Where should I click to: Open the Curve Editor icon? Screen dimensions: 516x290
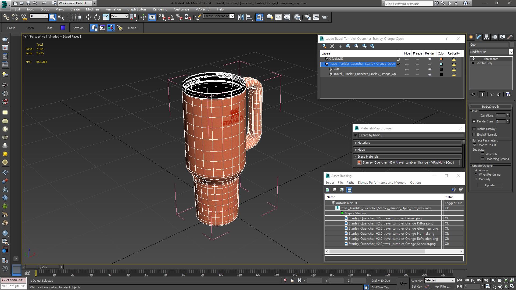pos(278,17)
